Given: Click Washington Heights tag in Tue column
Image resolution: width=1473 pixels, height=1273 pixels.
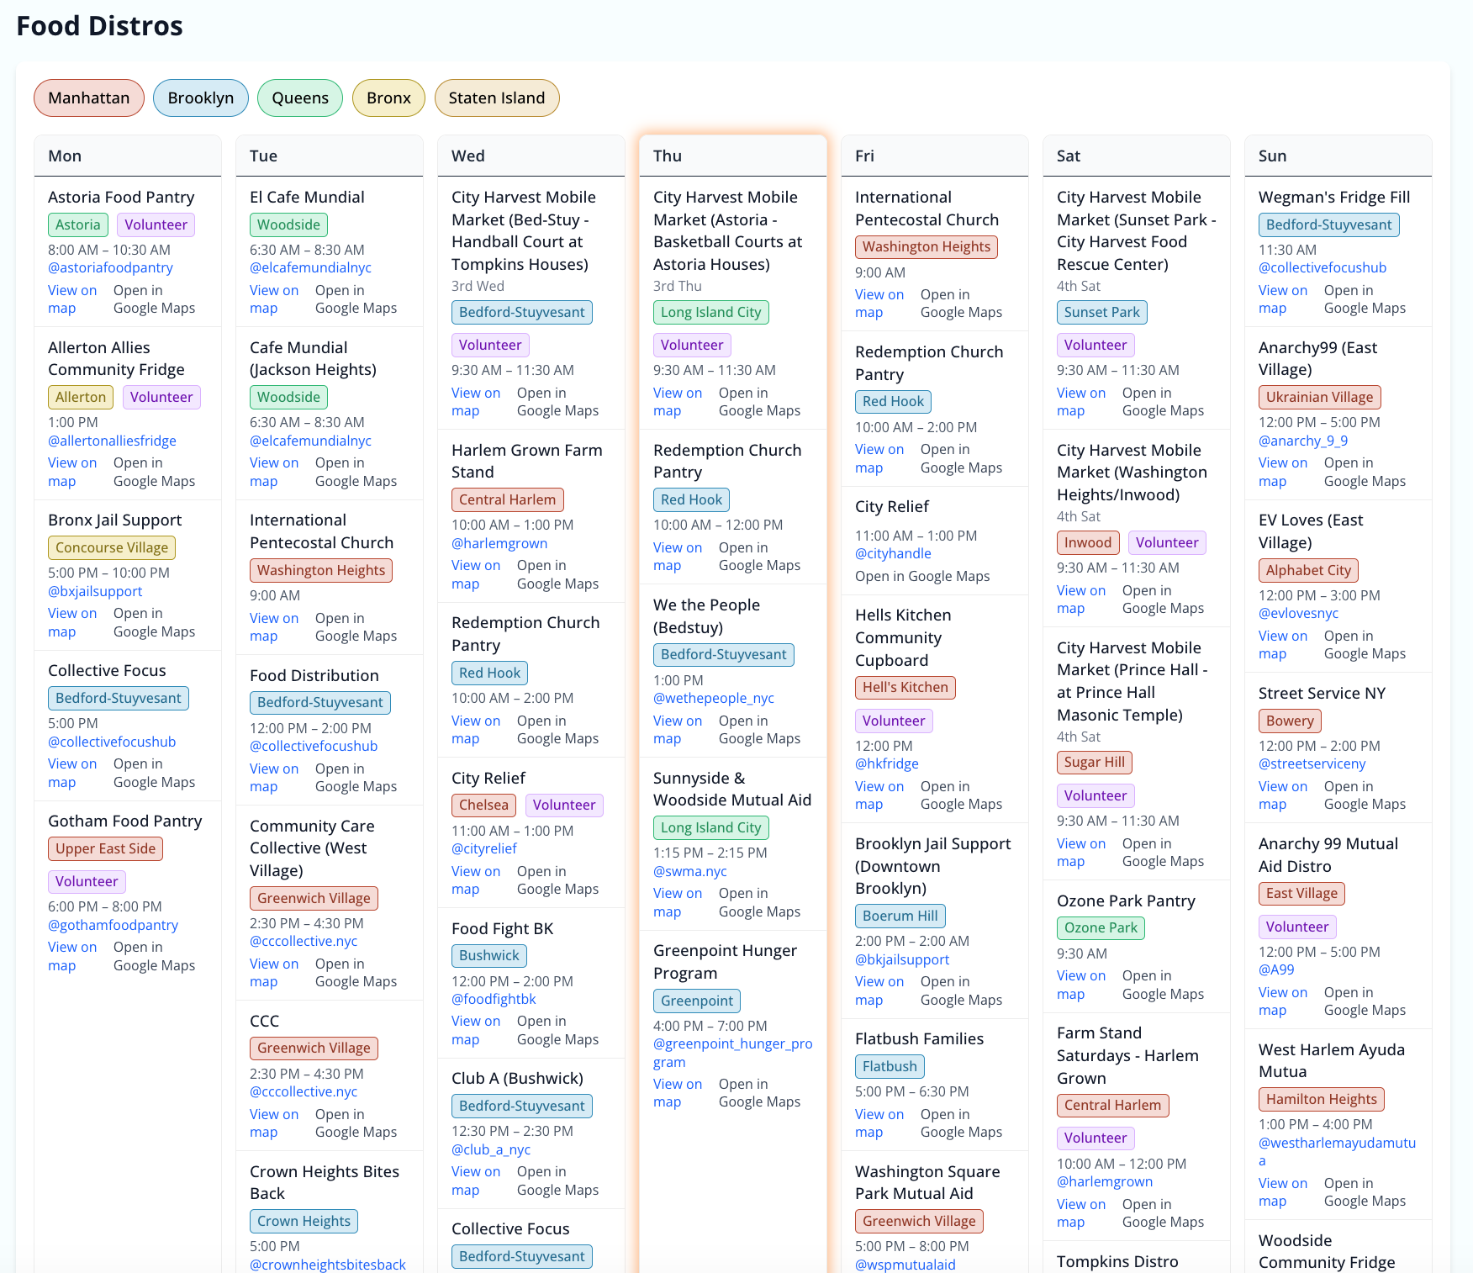Looking at the screenshot, I should (x=321, y=571).
